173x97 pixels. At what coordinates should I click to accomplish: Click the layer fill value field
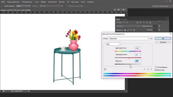pos(155,30)
